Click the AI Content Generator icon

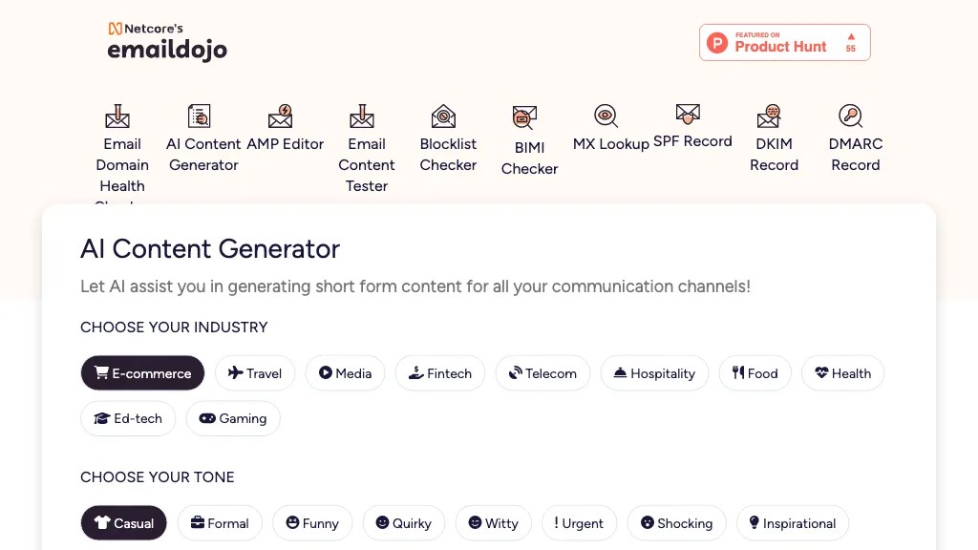[200, 116]
